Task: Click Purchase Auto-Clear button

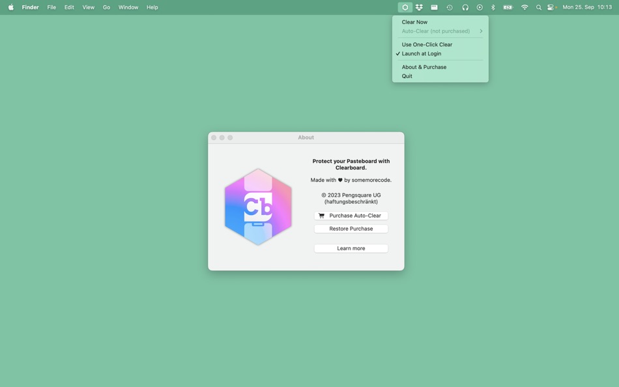Action: 351,216
